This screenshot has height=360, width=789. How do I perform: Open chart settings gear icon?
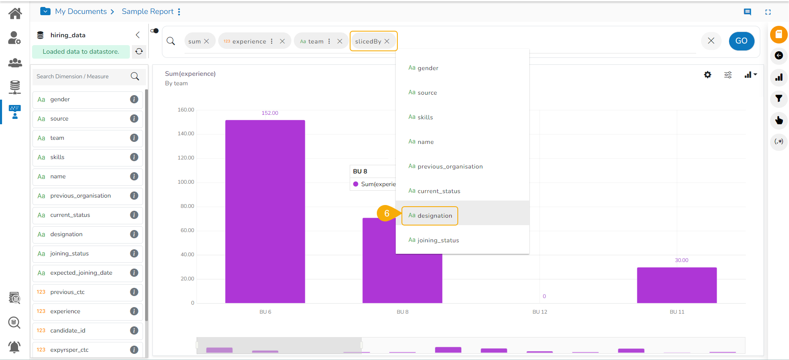click(707, 75)
